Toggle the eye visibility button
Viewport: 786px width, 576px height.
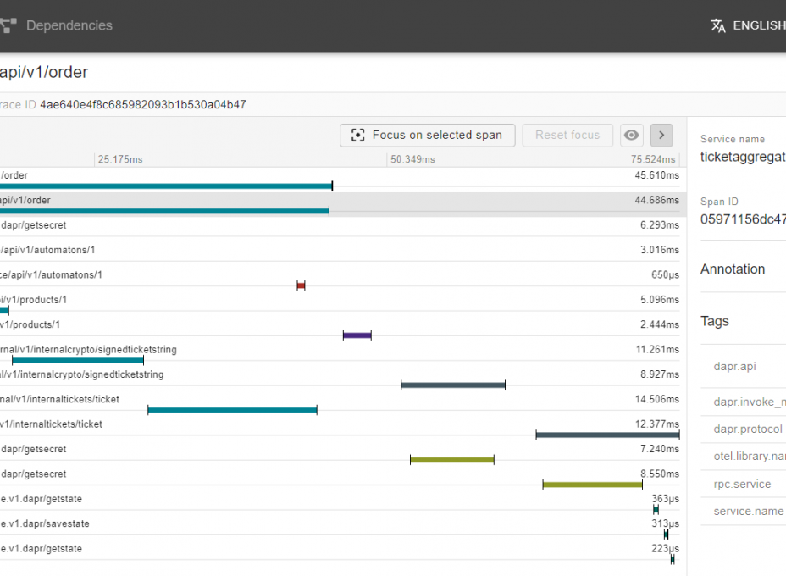click(x=631, y=136)
